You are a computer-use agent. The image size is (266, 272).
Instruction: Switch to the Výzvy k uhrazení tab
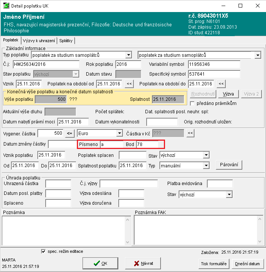pos(39,41)
